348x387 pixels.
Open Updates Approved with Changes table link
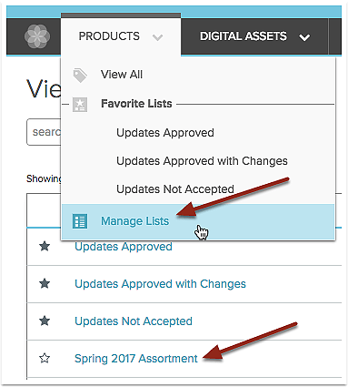tap(160, 284)
